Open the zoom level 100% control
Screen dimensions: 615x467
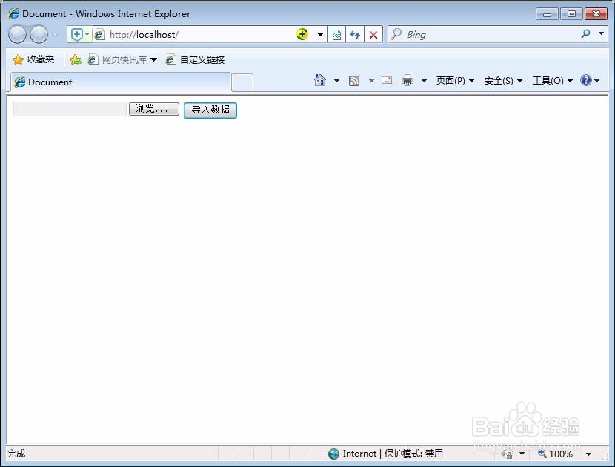(559, 454)
